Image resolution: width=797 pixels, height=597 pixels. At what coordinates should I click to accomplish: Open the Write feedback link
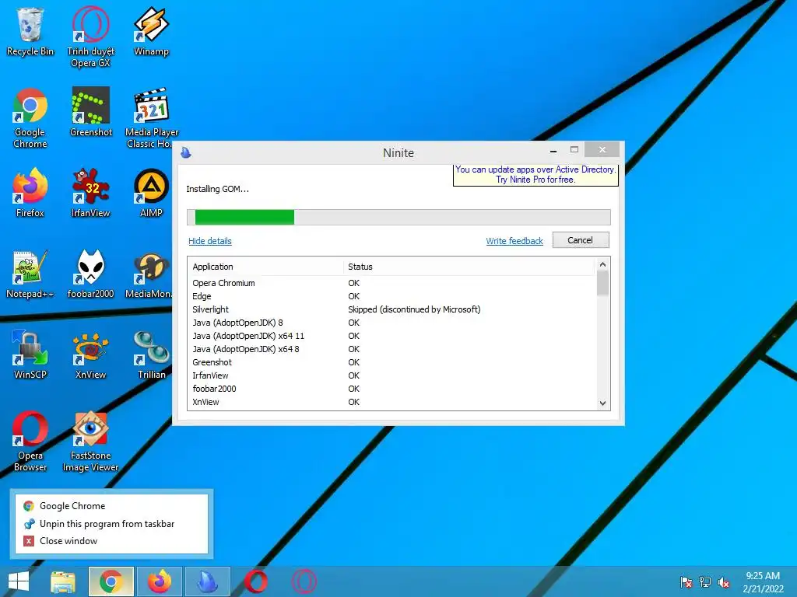tap(514, 241)
